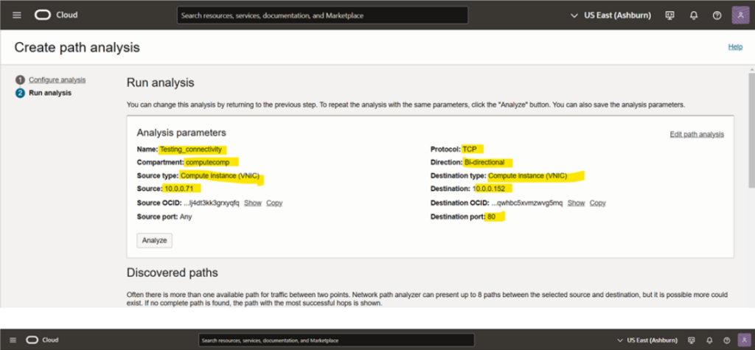The width and height of the screenshot is (755, 350).
Task: Open the hamburger menu in the bottom header bar
Action: tap(13, 340)
